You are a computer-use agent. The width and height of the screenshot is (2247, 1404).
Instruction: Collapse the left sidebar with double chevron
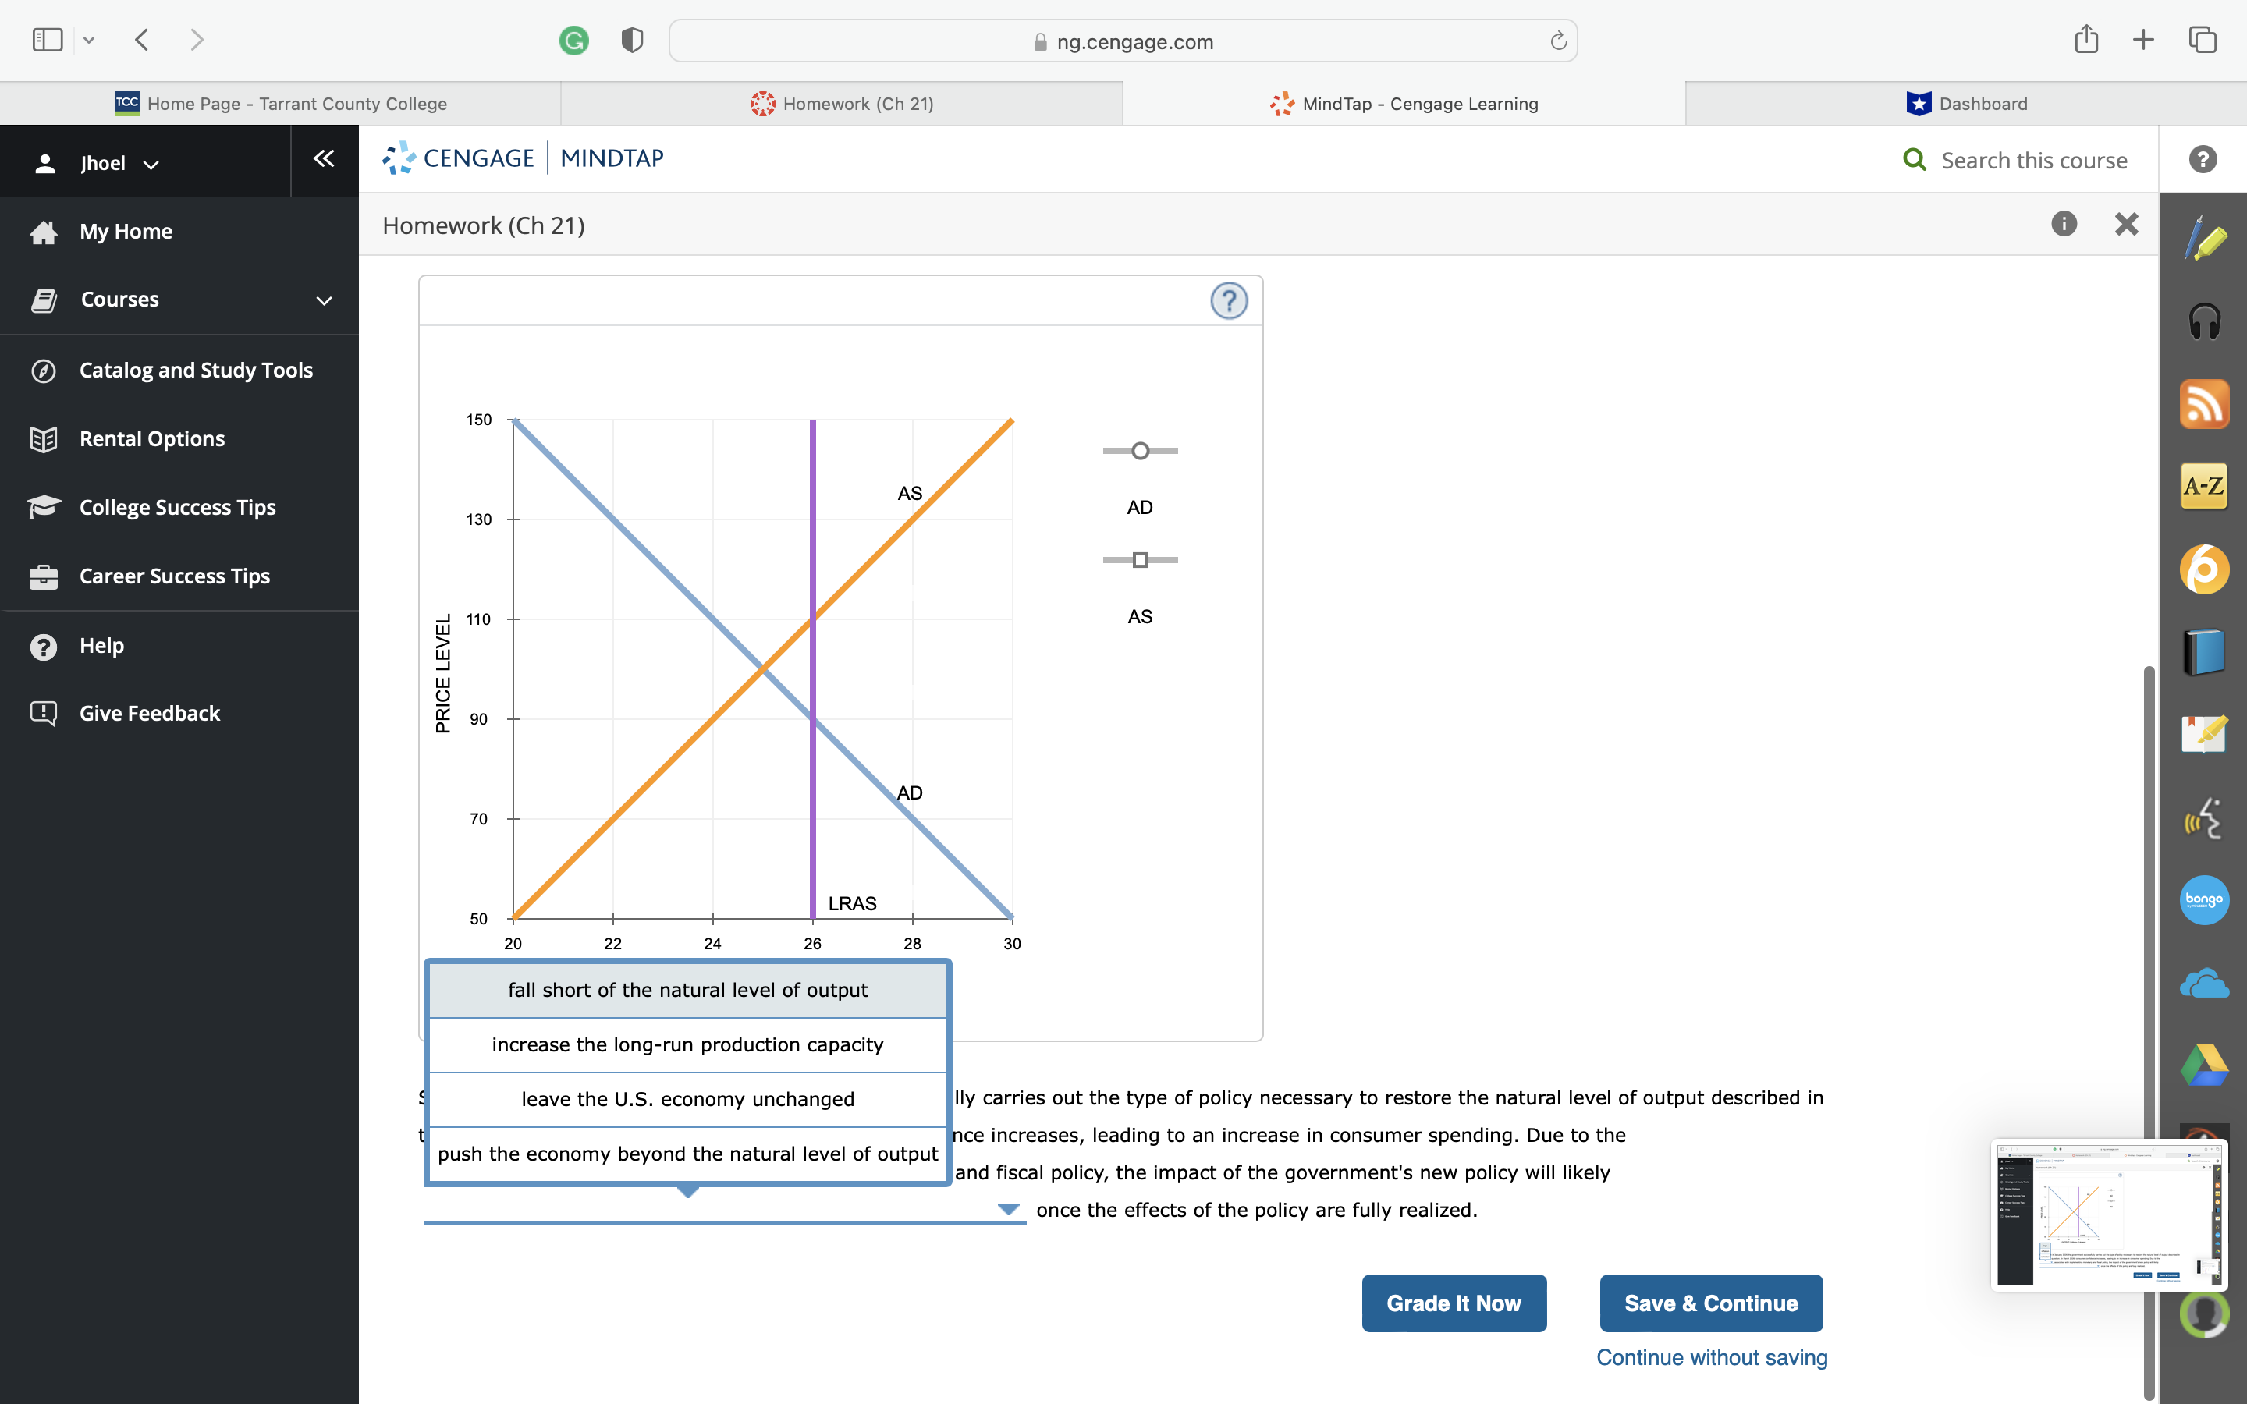323,159
